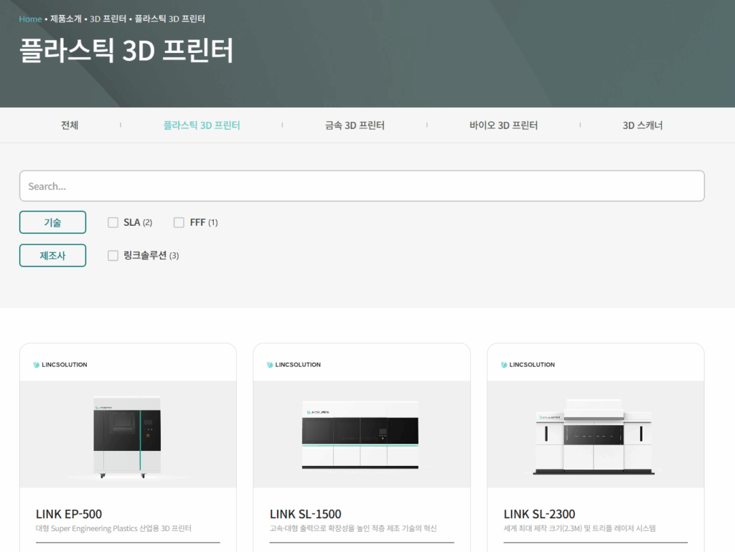Go to Home via breadcrumb link
735x552 pixels.
pos(30,19)
